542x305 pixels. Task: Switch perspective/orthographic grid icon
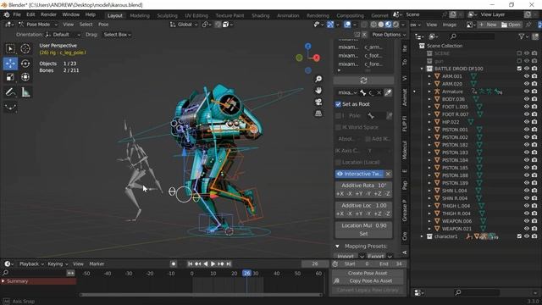(318, 114)
